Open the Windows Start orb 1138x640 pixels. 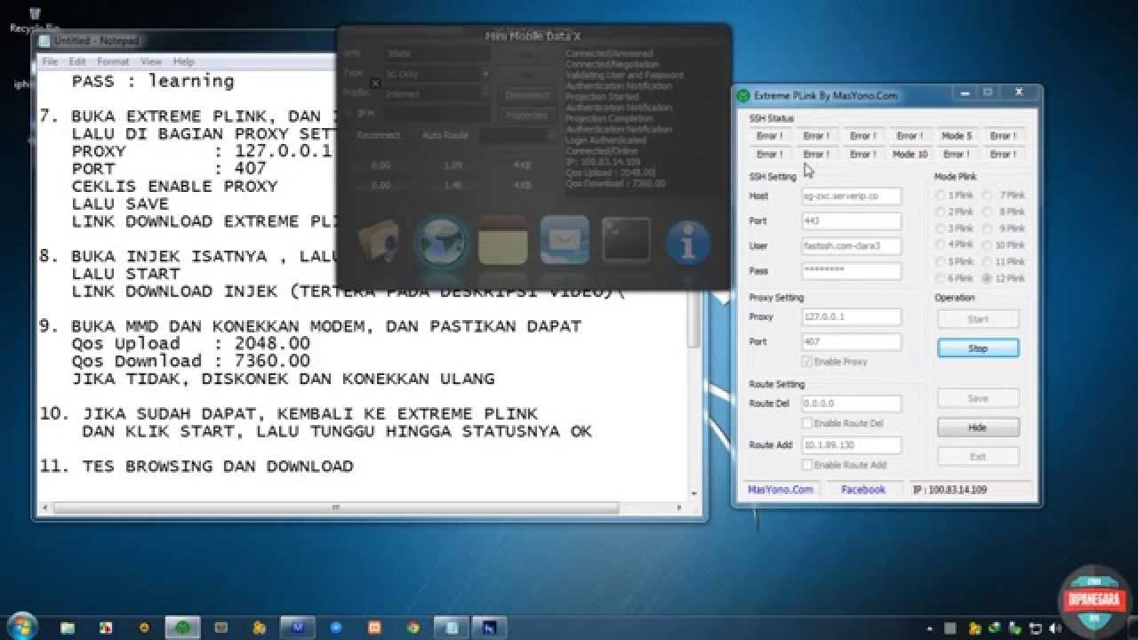click(x=21, y=625)
